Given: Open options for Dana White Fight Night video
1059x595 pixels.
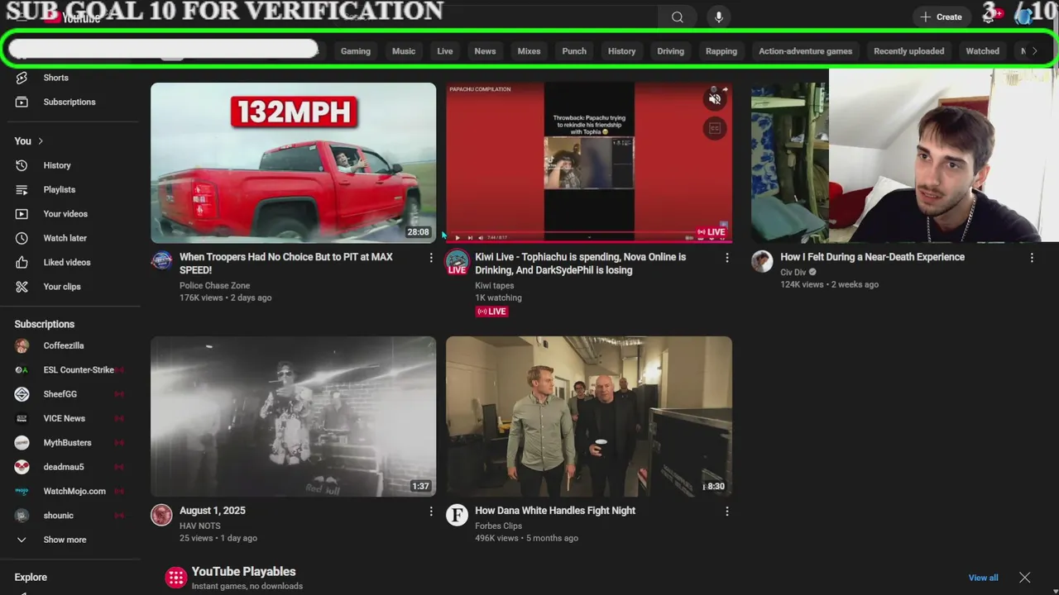Looking at the screenshot, I should coord(727,512).
